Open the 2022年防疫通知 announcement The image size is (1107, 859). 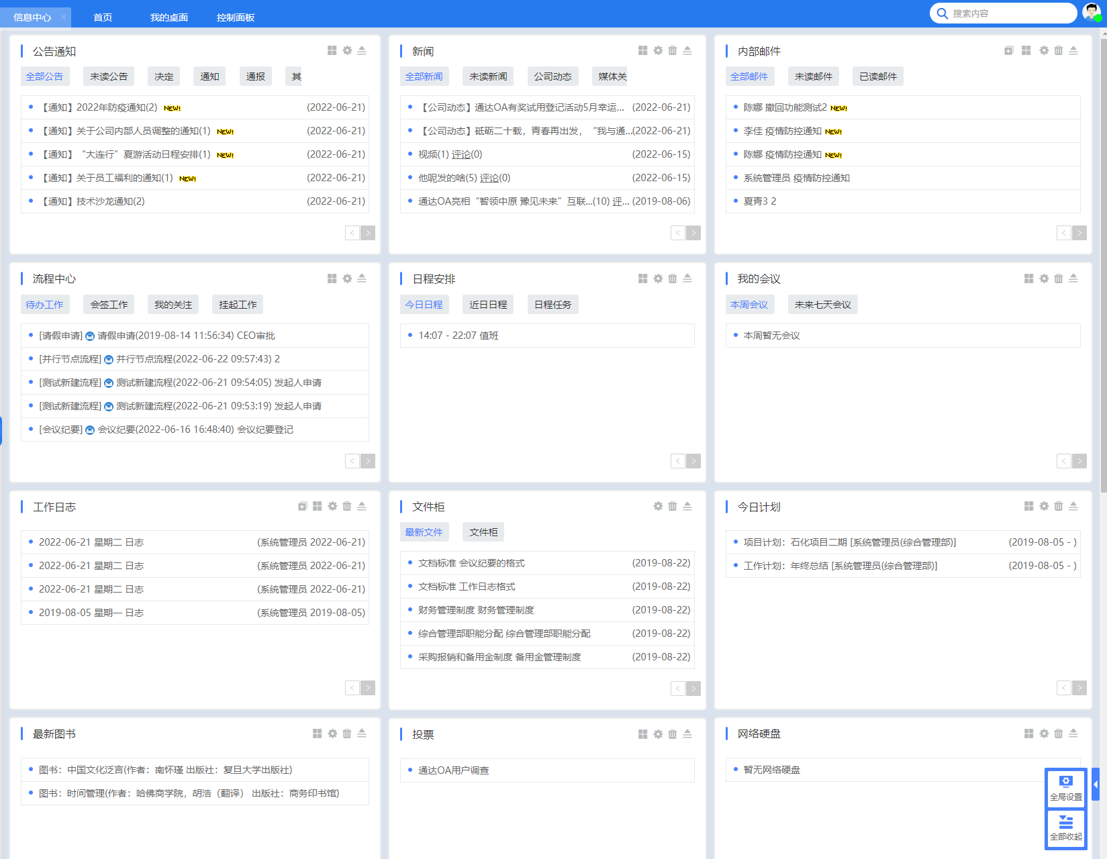click(99, 107)
